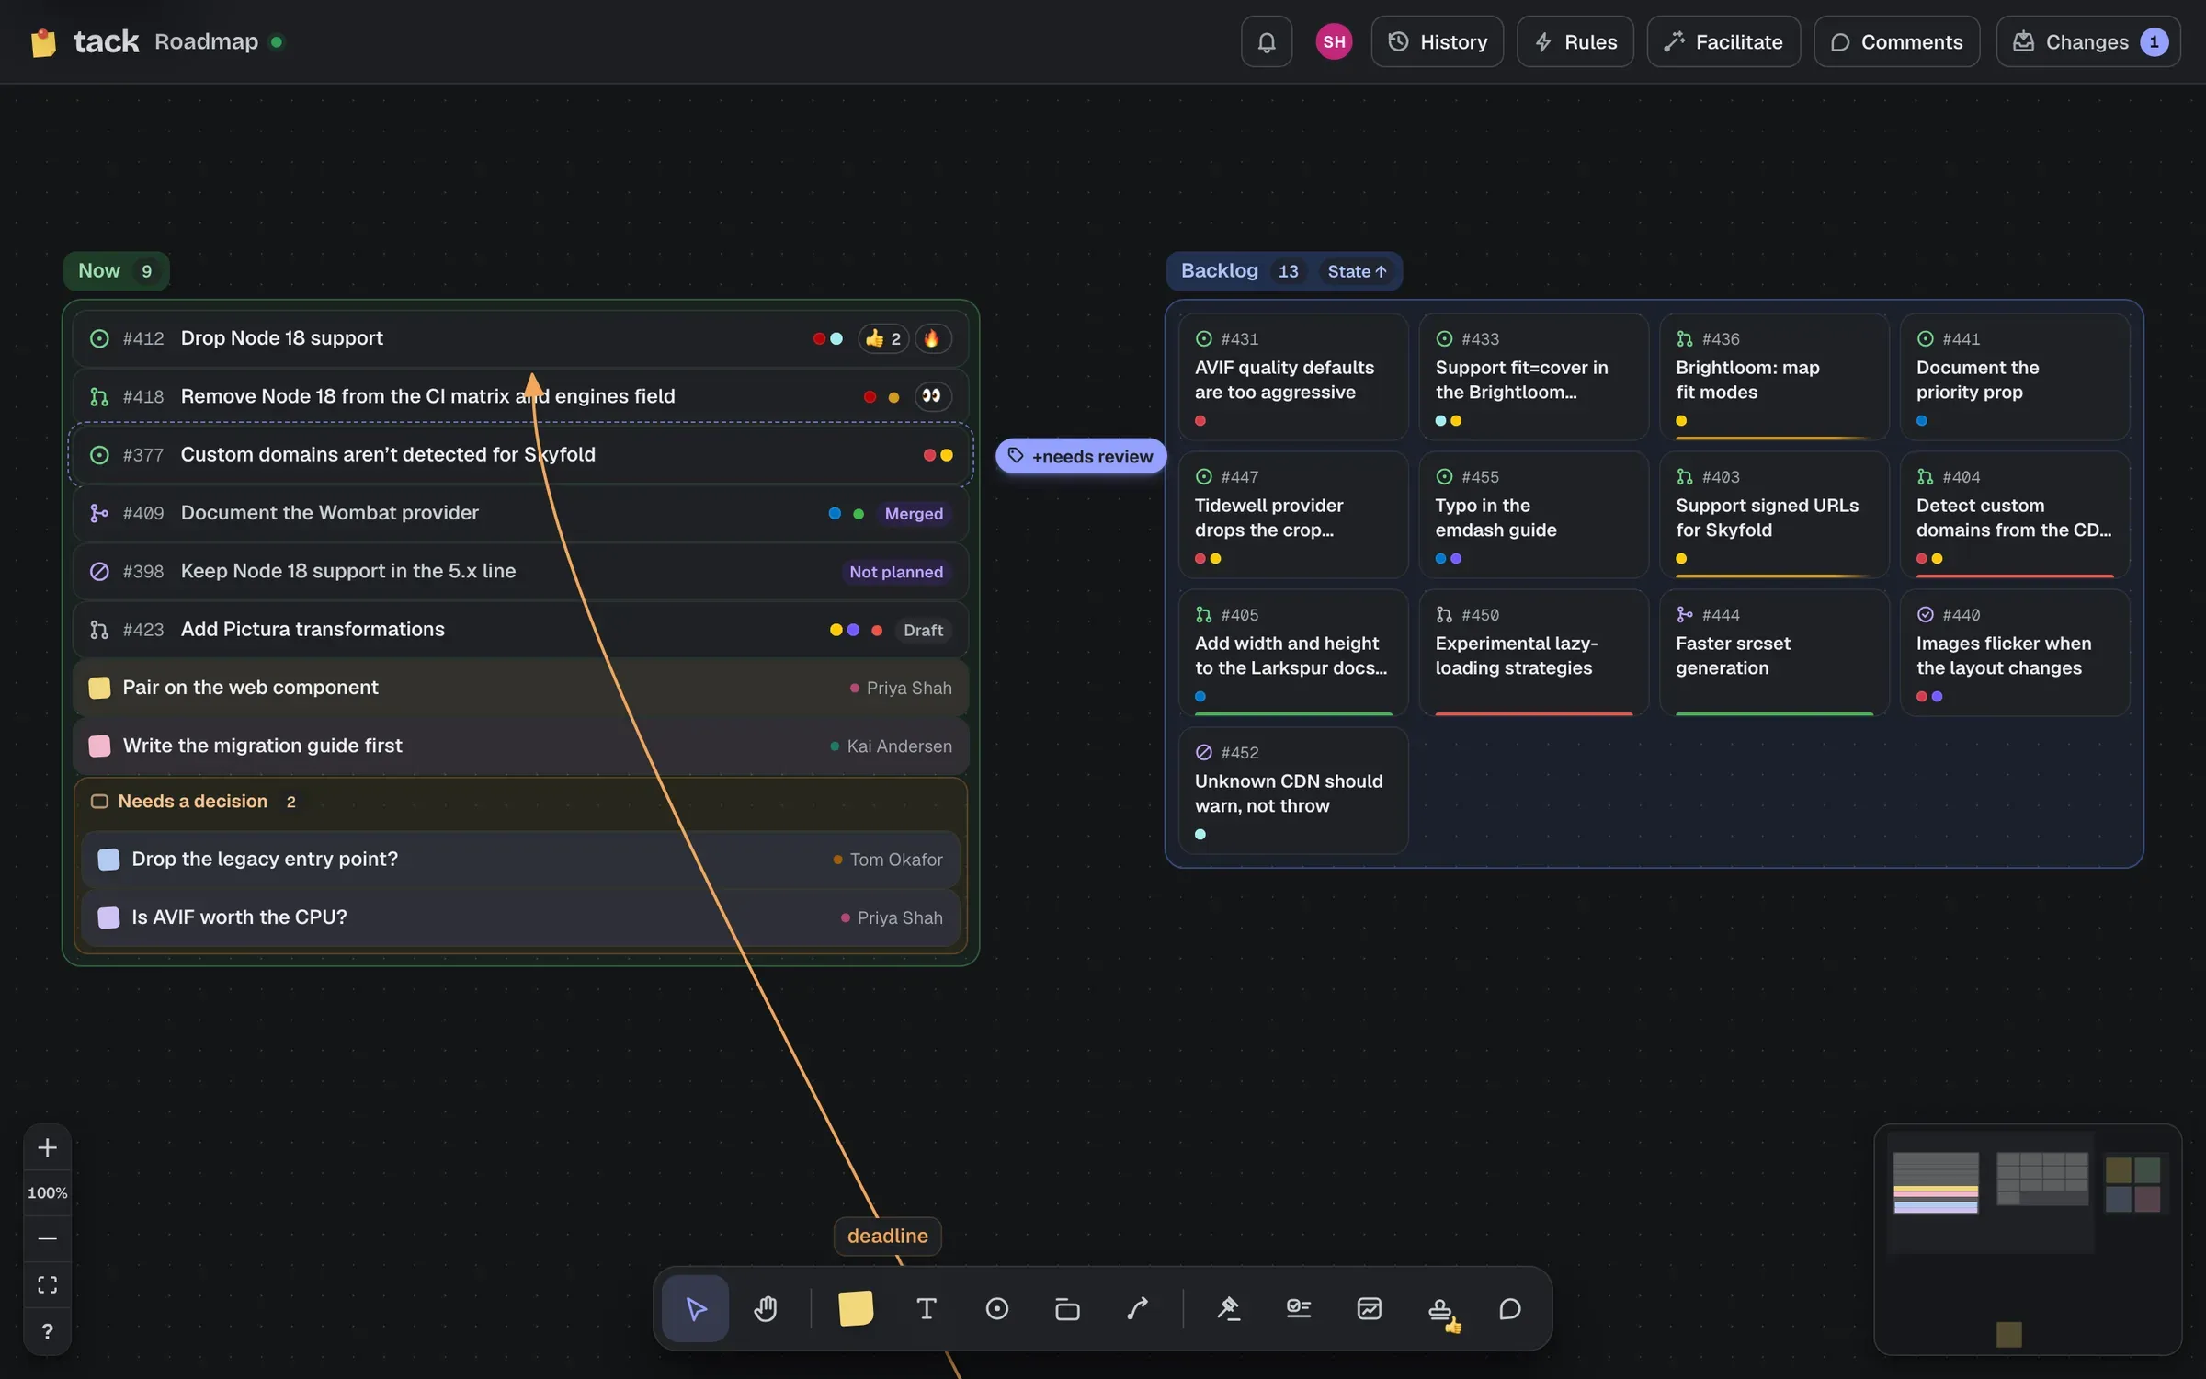This screenshot has width=2206, height=1379.
Task: Open the checklist tool in toolbar
Action: coord(1299,1308)
